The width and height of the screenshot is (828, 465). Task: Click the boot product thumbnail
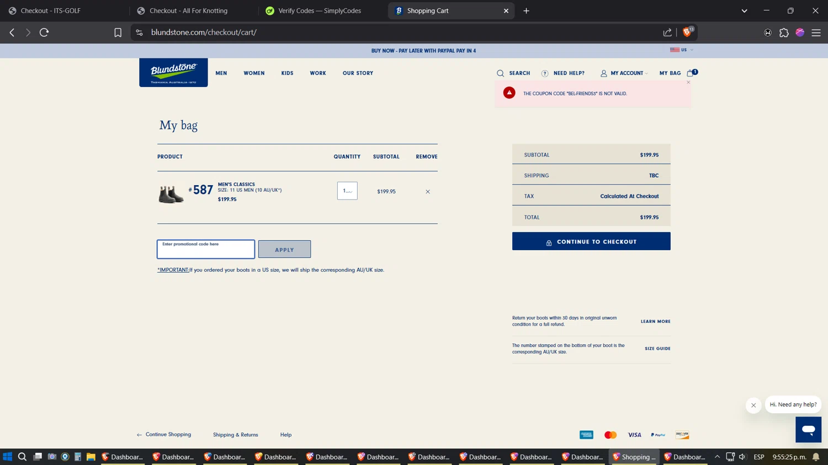coord(171,194)
